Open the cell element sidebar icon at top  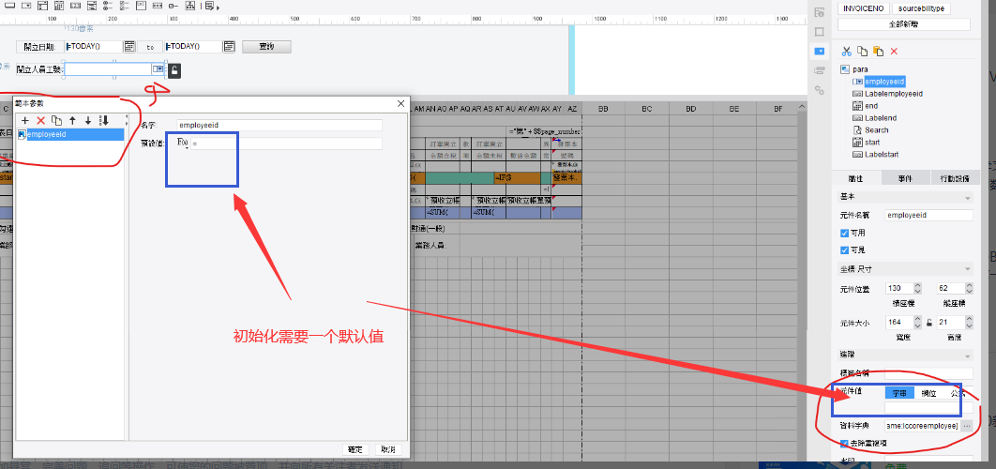point(820,11)
